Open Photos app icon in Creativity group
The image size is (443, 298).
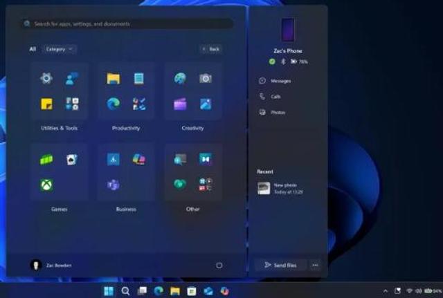point(206,104)
